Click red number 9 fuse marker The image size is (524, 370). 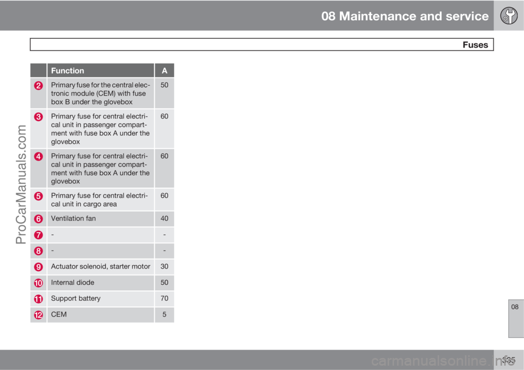click(38, 267)
